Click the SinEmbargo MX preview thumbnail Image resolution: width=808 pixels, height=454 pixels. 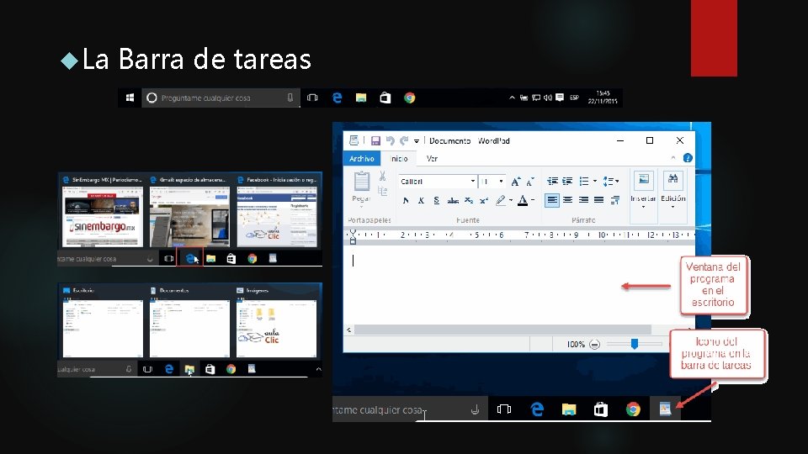103,216
